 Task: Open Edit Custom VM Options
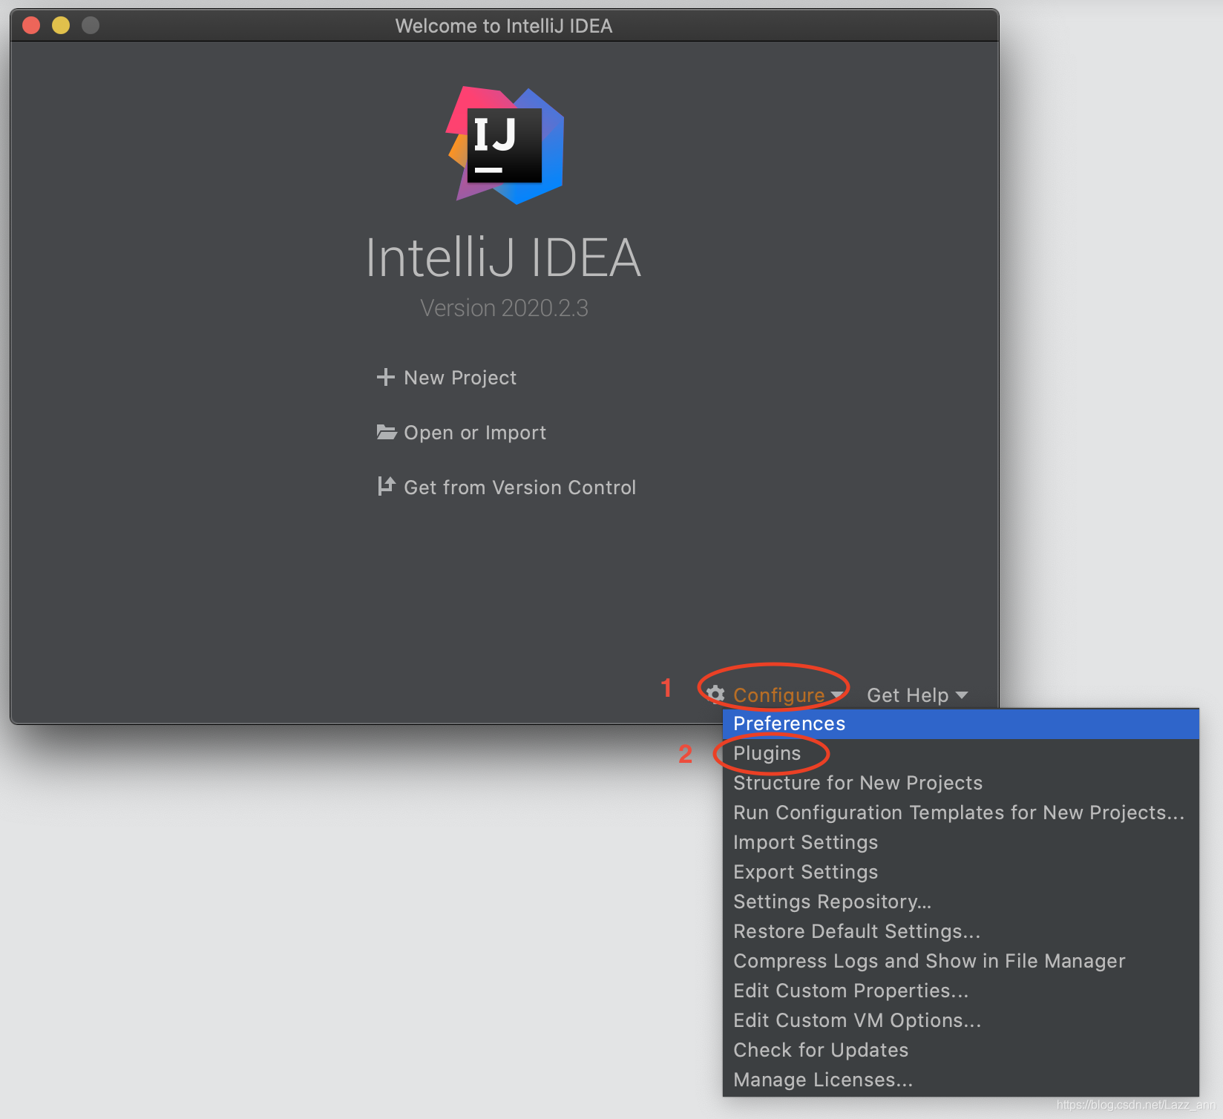(x=961, y=1020)
